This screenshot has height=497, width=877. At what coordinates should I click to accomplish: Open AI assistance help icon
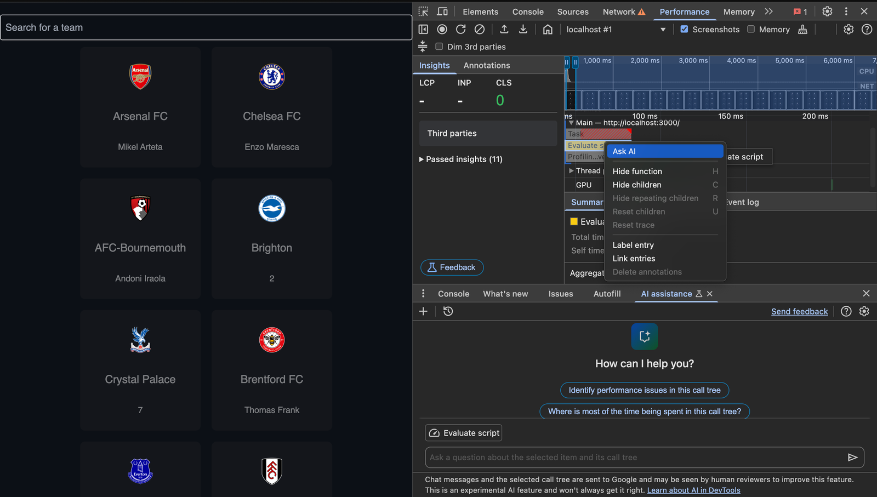click(x=846, y=311)
